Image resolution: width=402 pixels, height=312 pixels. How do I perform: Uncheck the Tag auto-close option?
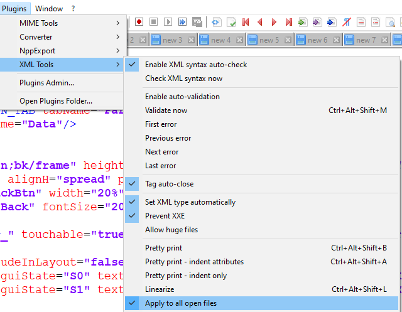169,184
